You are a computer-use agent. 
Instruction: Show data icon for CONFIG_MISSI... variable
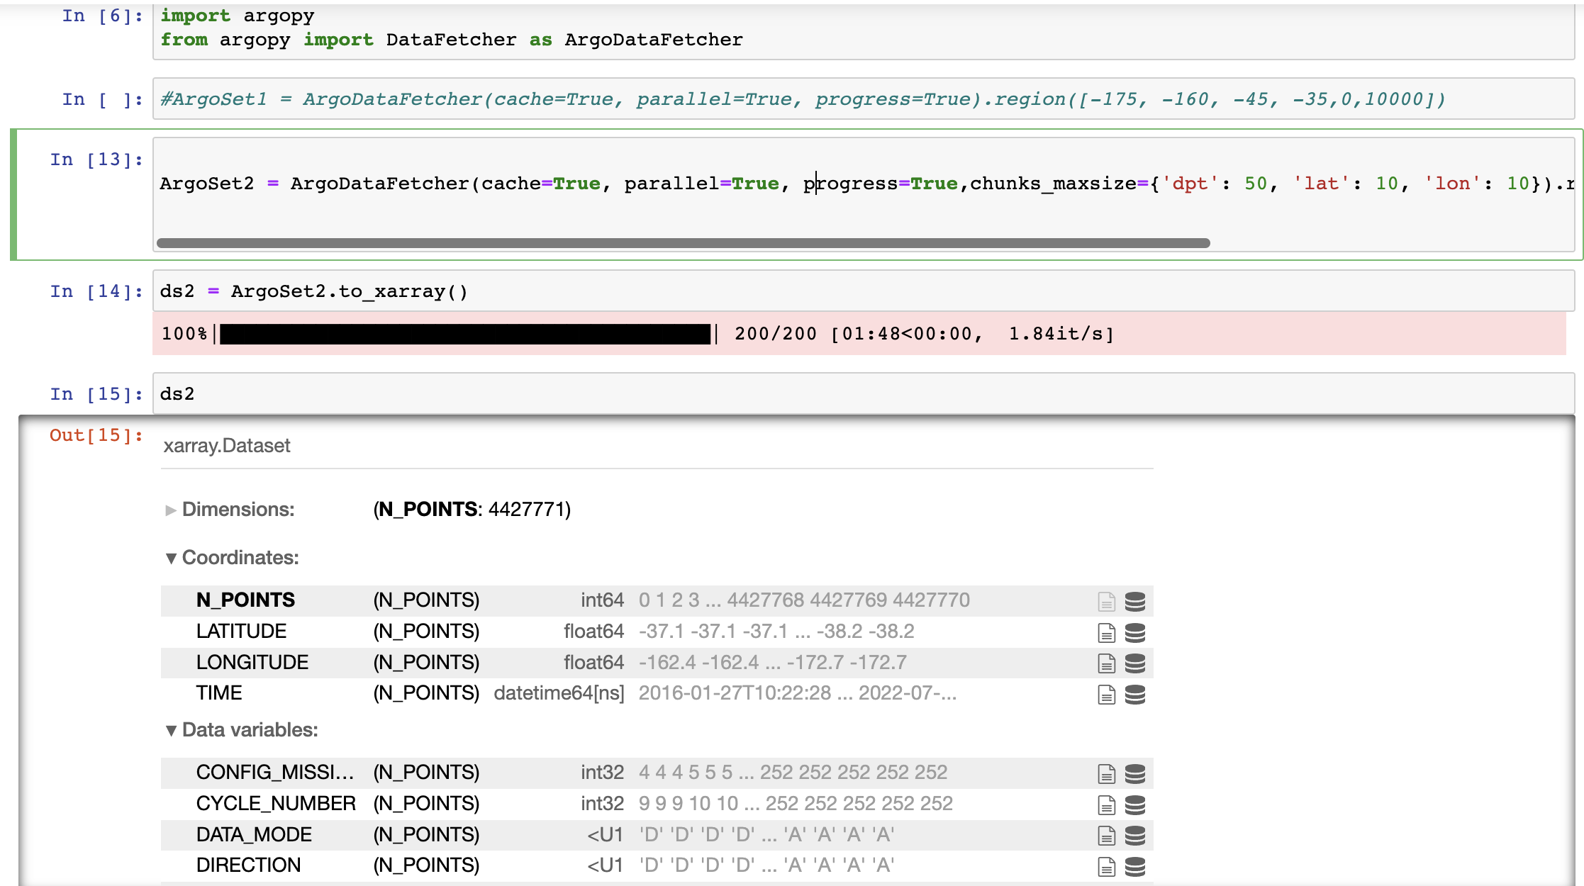pos(1135,773)
